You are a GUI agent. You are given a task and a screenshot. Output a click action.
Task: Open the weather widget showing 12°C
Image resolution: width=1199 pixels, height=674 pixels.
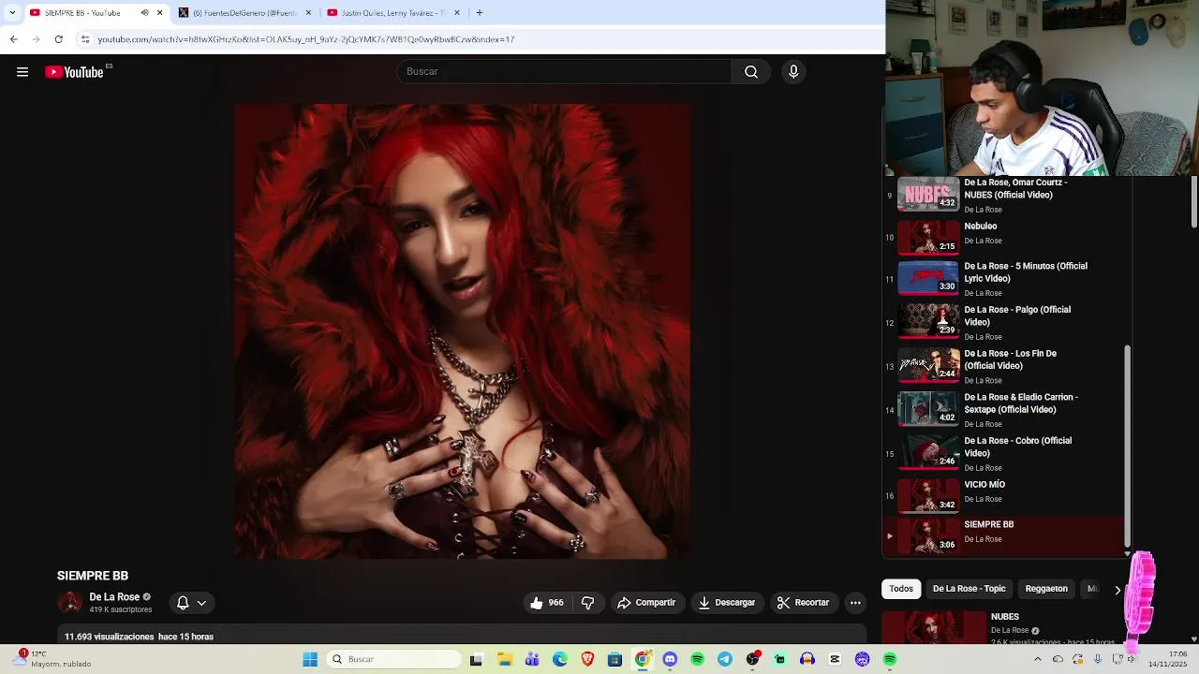[x=52, y=659]
